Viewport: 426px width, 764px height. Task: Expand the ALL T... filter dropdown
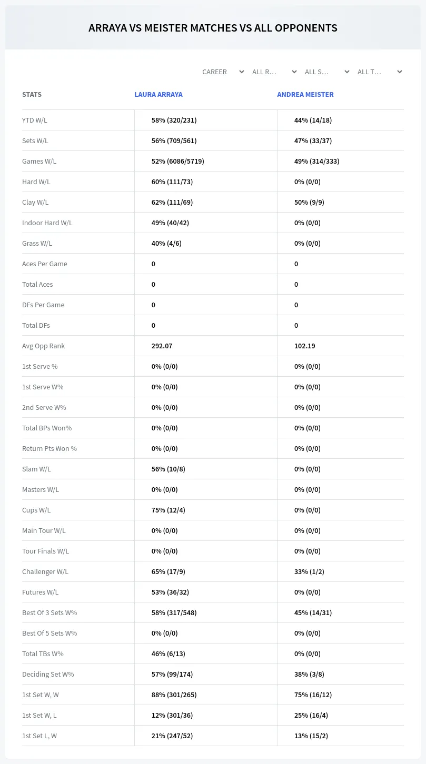[x=380, y=72]
